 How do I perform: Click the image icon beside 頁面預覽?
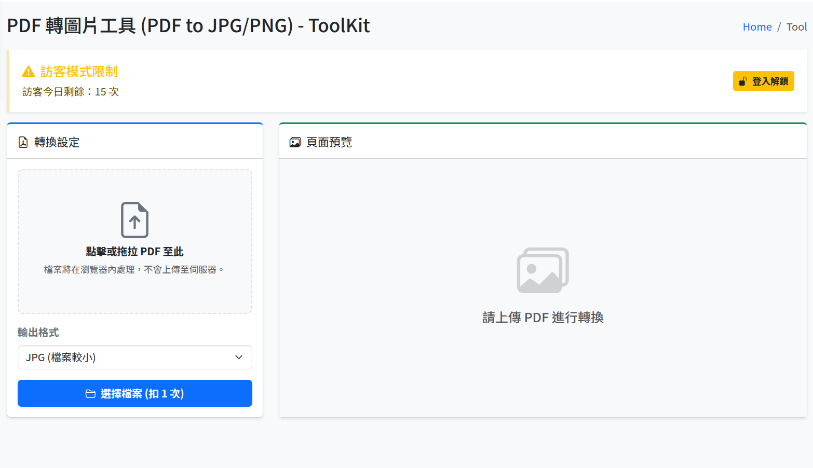click(x=295, y=142)
